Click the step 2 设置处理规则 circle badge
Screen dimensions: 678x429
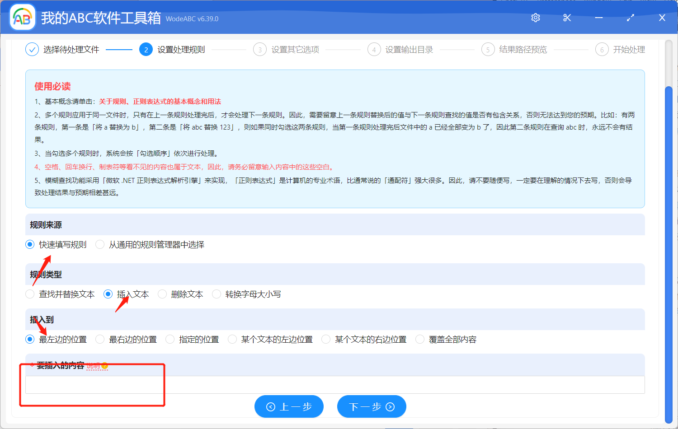(x=146, y=49)
